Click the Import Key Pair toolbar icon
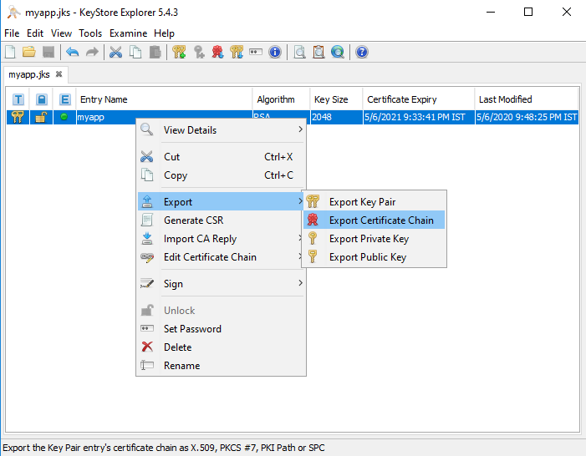 click(237, 52)
